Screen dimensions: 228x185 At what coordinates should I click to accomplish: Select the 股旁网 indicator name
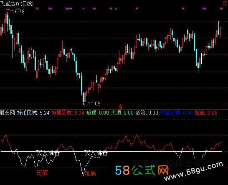8,113
